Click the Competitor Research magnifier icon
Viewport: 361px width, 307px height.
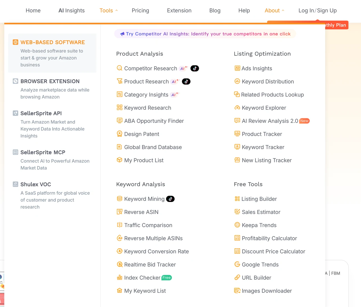click(x=119, y=68)
